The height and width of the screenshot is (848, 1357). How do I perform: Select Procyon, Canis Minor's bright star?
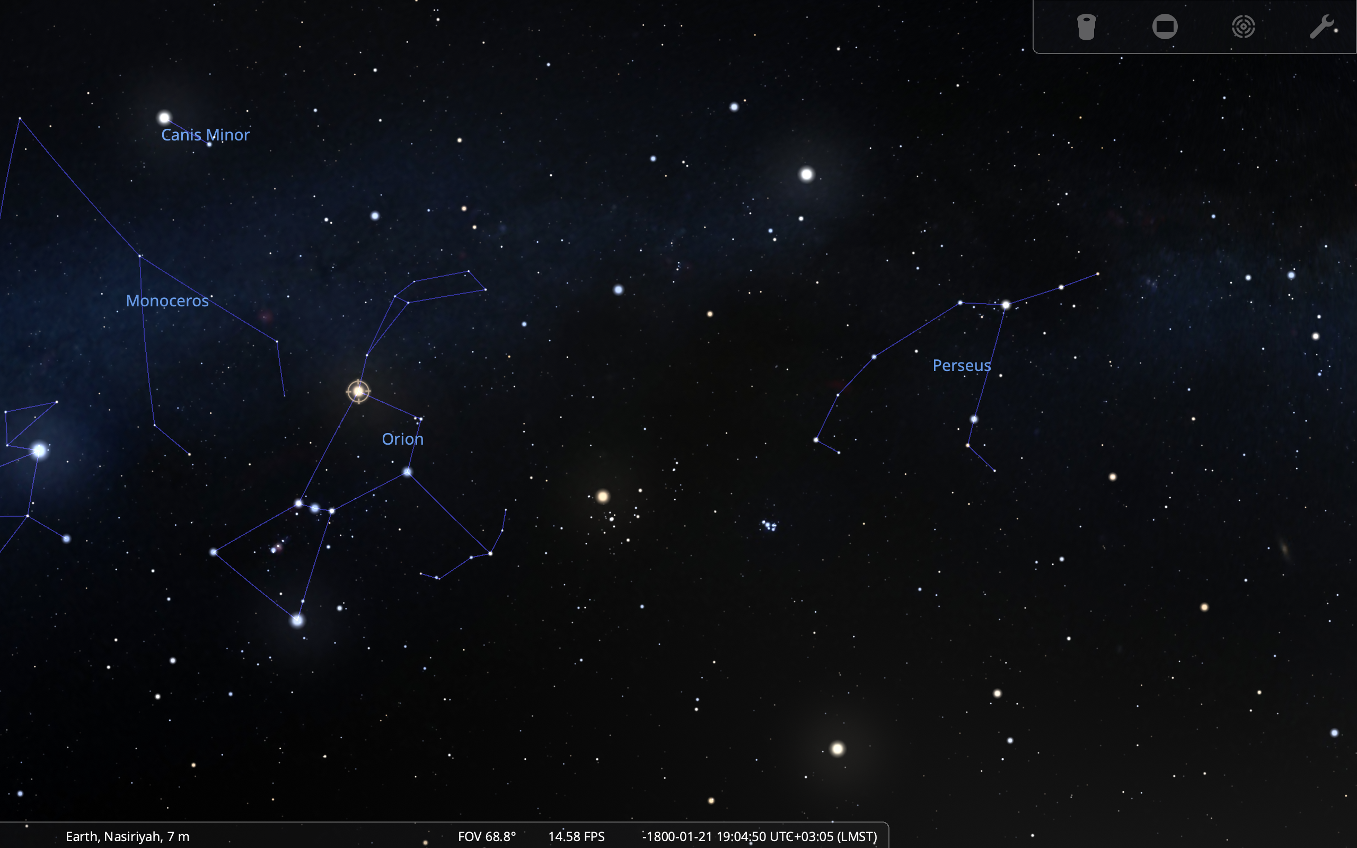point(164,118)
